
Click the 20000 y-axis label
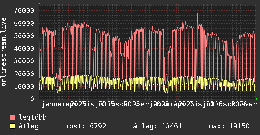[24, 74]
